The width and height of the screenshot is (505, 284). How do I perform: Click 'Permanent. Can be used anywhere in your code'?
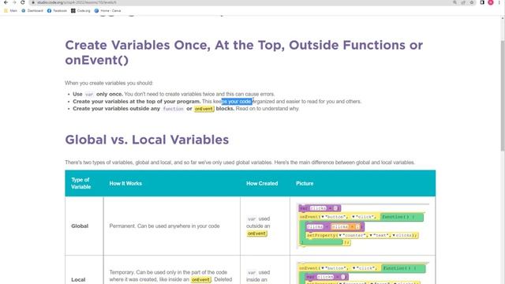pyautogui.click(x=164, y=226)
